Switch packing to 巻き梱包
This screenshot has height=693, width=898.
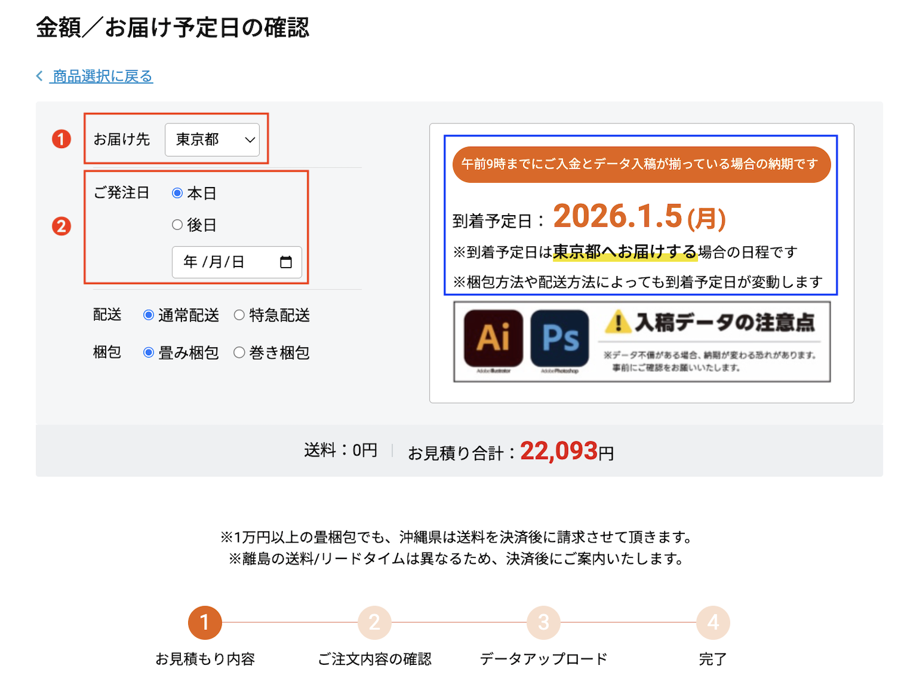point(239,353)
